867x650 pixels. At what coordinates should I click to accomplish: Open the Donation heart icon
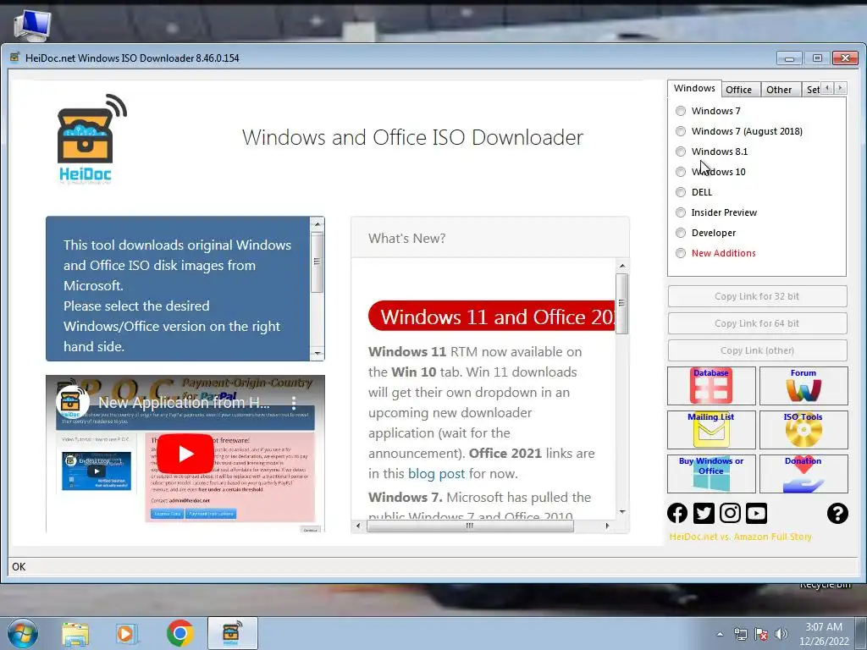803,474
